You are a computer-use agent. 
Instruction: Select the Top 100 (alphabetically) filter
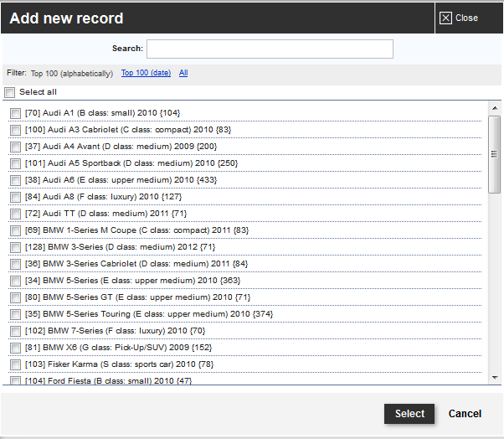pos(72,74)
